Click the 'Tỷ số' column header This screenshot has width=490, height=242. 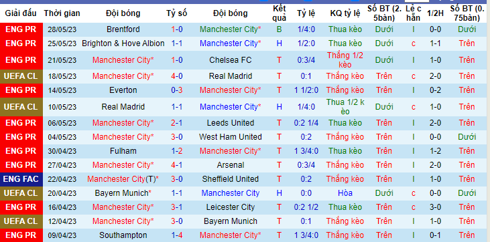pos(176,13)
